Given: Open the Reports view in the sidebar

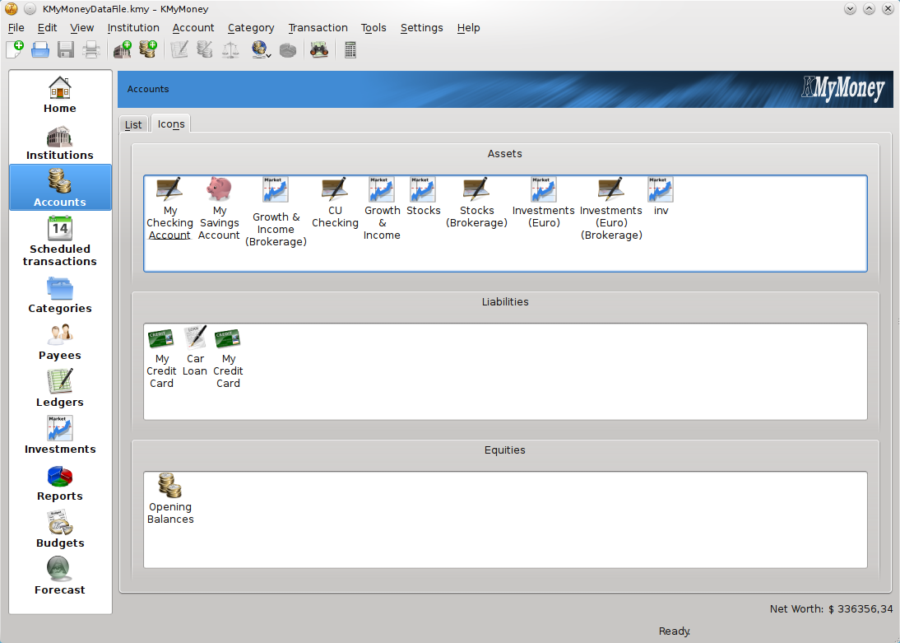Looking at the screenshot, I should point(60,483).
